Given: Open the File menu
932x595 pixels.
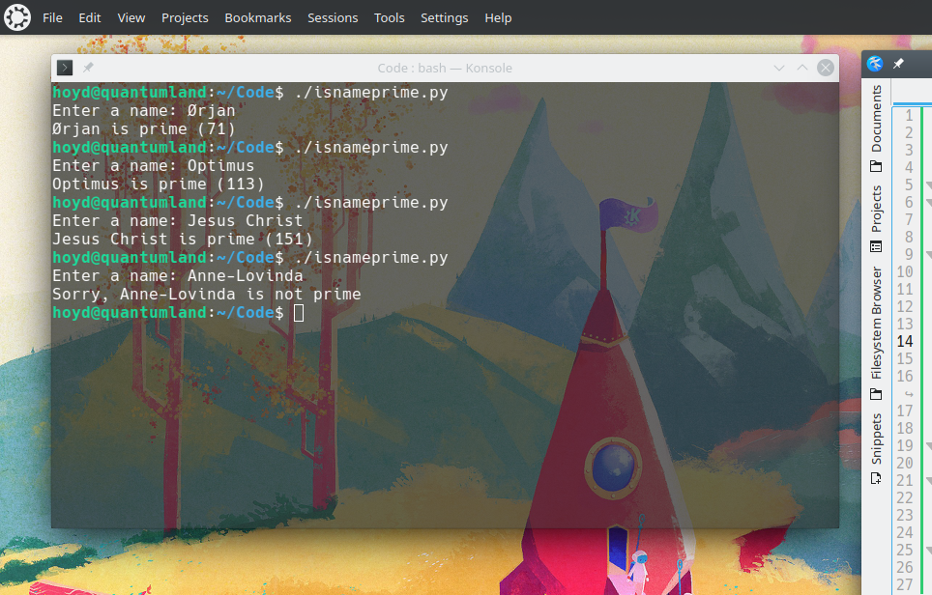Looking at the screenshot, I should click(52, 17).
